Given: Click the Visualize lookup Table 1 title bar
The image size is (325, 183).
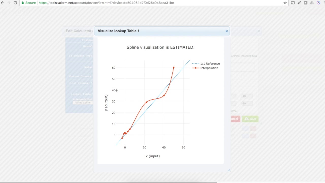Looking at the screenshot, I should [x=162, y=31].
